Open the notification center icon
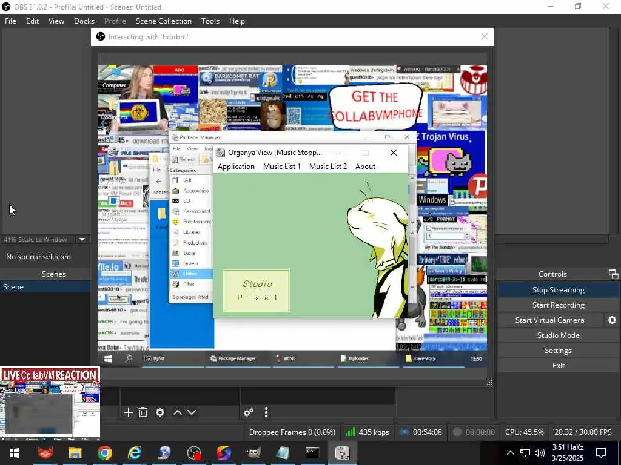This screenshot has height=465, width=621. point(601,453)
